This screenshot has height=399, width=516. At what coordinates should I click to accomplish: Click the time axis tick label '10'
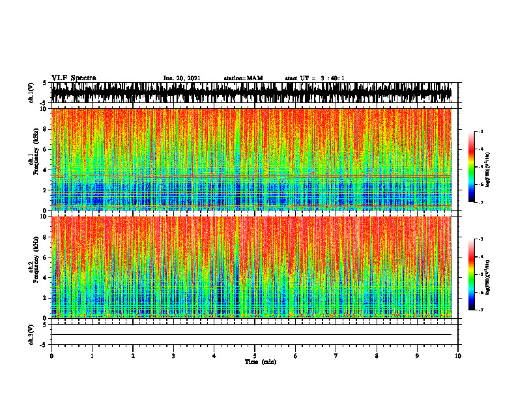click(x=458, y=356)
